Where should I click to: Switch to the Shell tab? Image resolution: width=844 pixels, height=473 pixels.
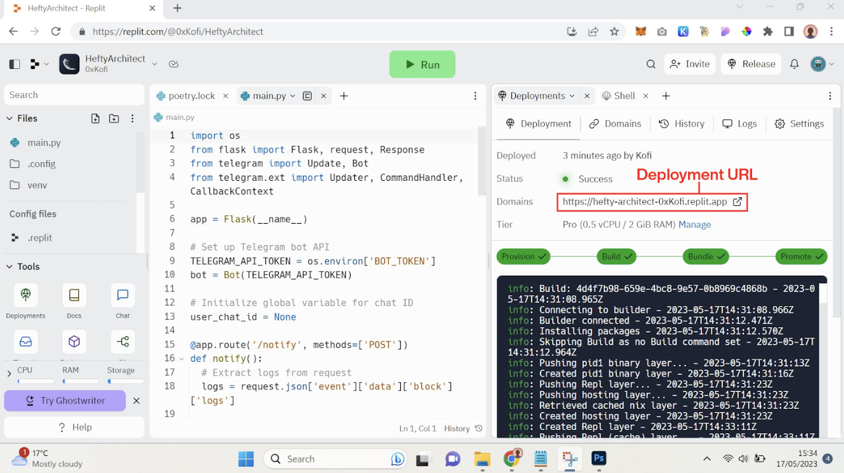pos(624,96)
